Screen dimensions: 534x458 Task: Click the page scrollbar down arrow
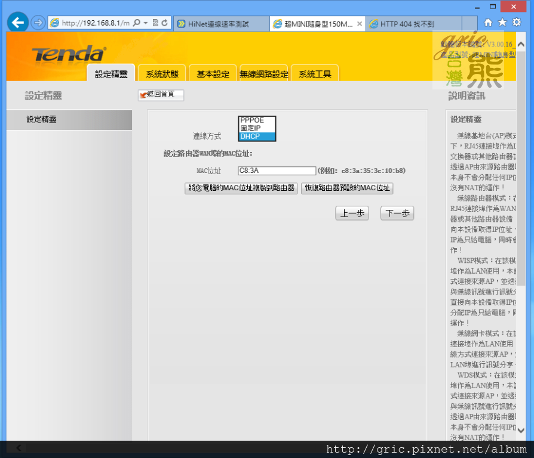(x=521, y=430)
